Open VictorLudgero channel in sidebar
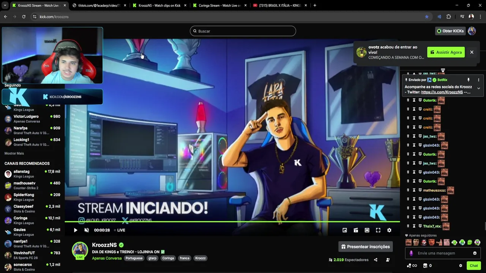Screen dimensions: 486x273 32,119
